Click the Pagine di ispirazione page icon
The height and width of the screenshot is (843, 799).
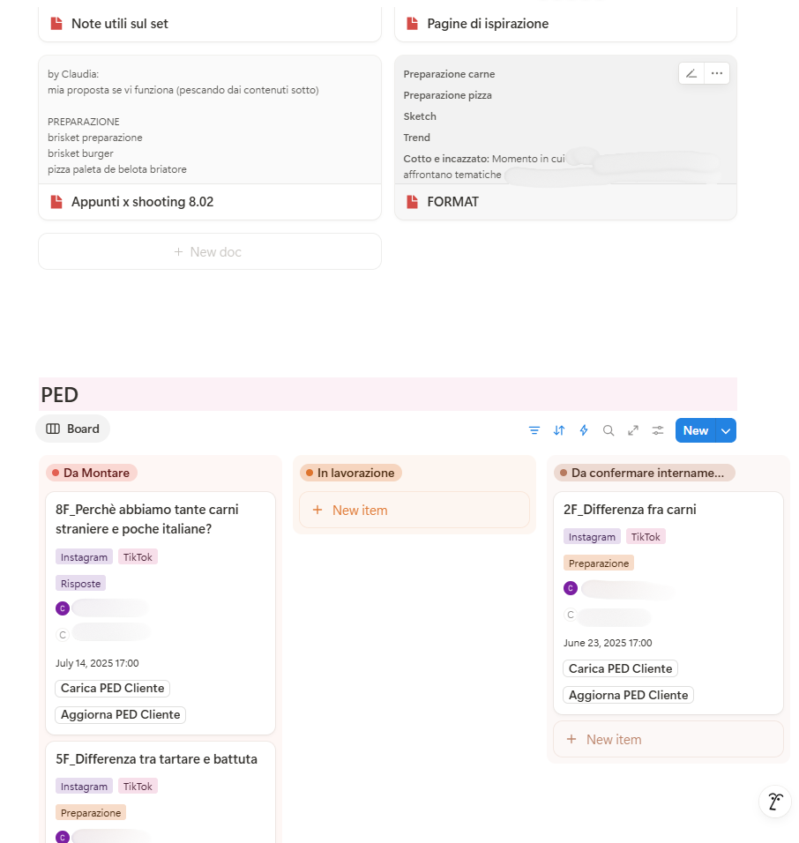coord(413,24)
